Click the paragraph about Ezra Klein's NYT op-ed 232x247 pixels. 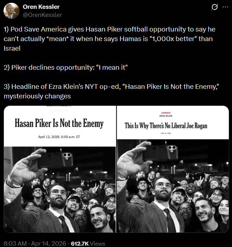[x=111, y=91]
